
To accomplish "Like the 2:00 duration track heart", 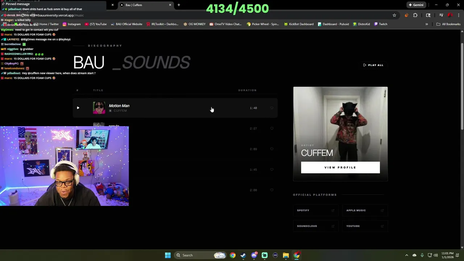I will coord(272,190).
